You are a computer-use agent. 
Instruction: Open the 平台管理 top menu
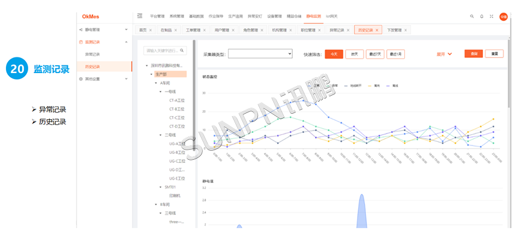click(x=157, y=16)
